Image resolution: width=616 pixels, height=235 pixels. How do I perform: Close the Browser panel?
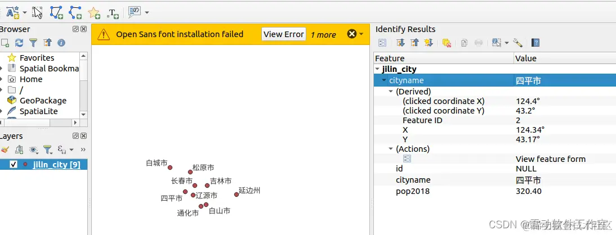pos(83,29)
